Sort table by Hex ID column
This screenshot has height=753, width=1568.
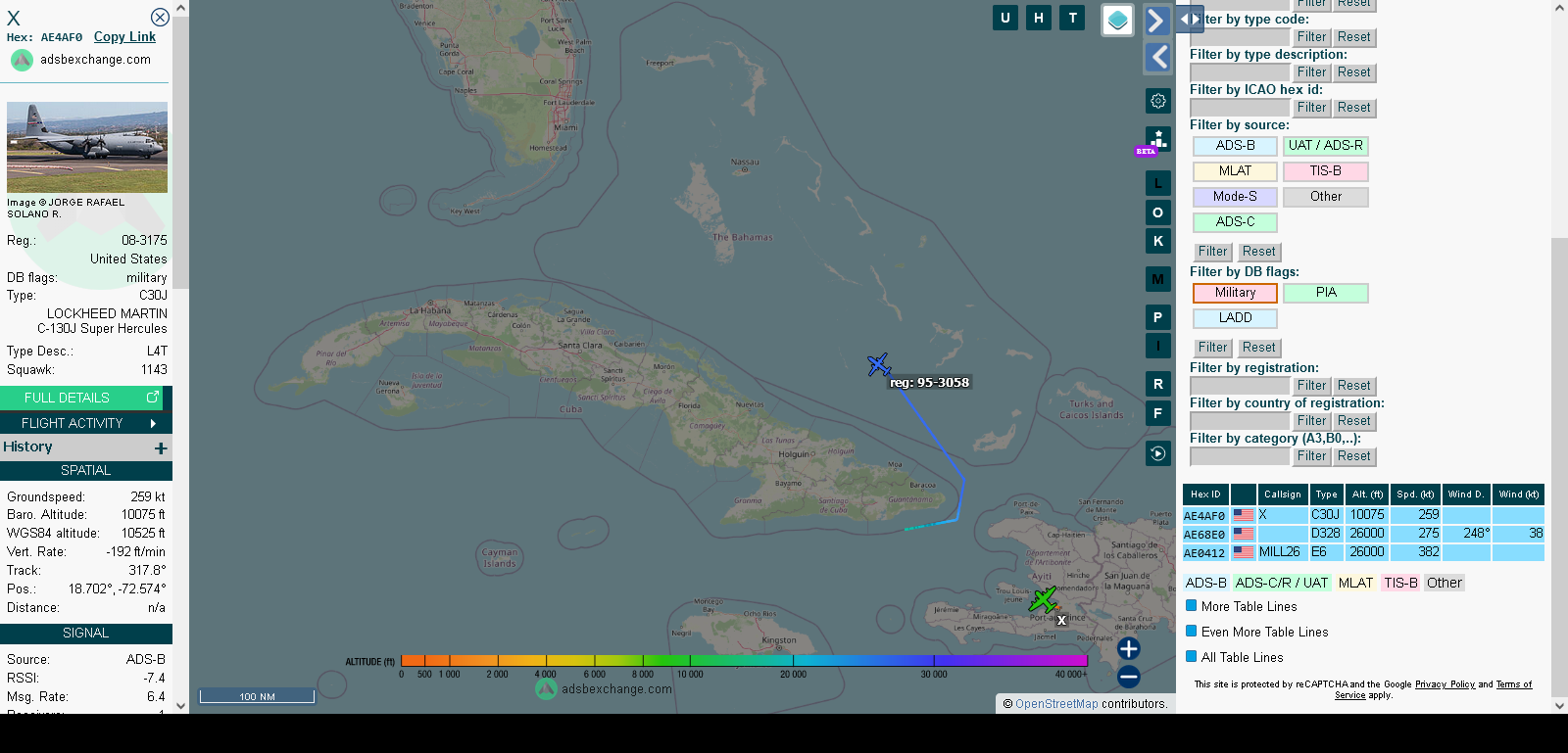pyautogui.click(x=1205, y=494)
